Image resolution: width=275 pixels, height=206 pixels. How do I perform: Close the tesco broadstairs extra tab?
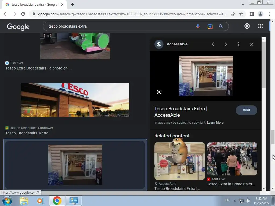click(62, 5)
